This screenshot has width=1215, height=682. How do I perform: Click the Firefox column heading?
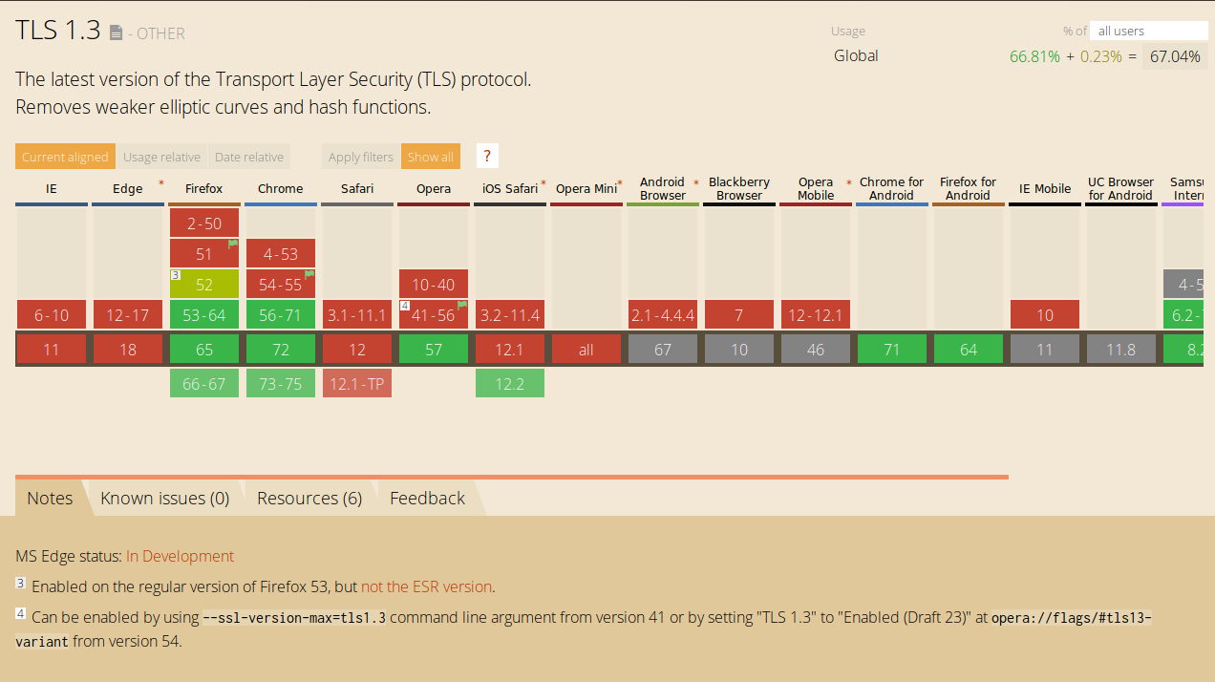click(204, 188)
